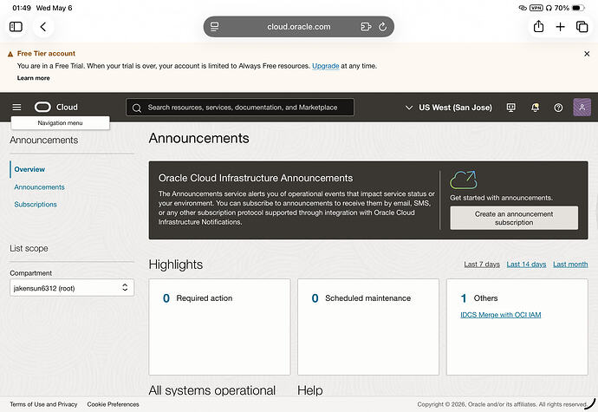This screenshot has width=598, height=412.
Task: Open the Safari share icon
Action: pos(538,26)
